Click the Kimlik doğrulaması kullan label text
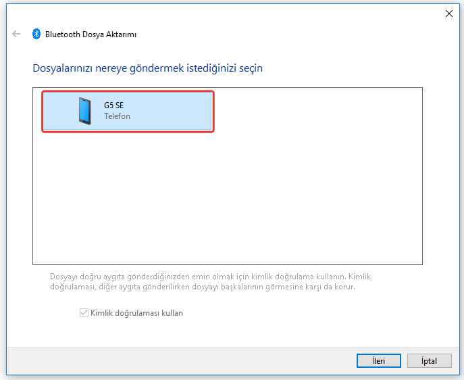The width and height of the screenshot is (464, 380). [x=136, y=313]
